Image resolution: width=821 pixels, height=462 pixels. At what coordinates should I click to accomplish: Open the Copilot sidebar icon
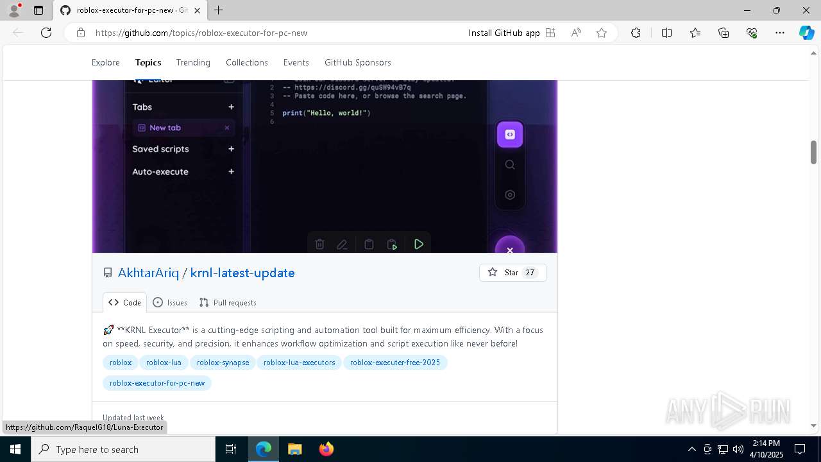tap(806, 33)
